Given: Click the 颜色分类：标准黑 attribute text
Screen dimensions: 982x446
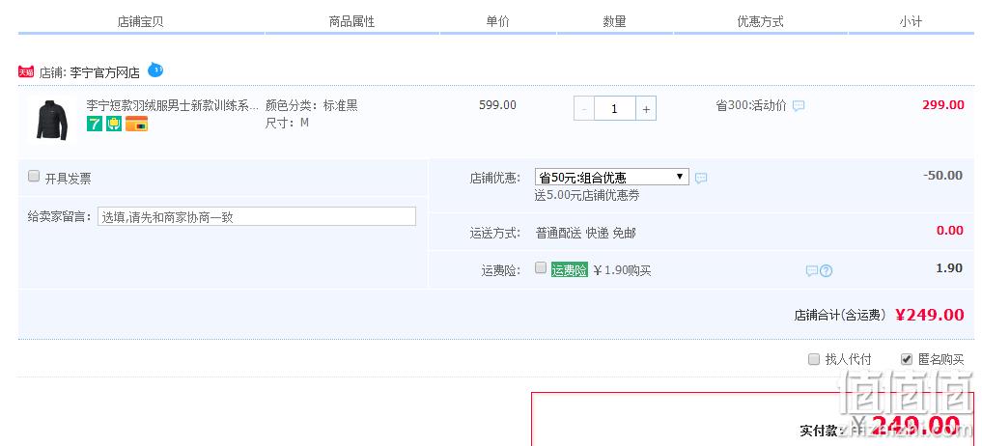Looking at the screenshot, I should click(x=311, y=105).
